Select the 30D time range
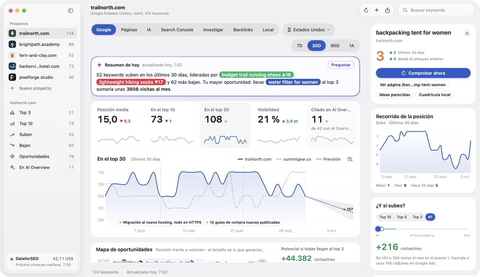 [316, 45]
